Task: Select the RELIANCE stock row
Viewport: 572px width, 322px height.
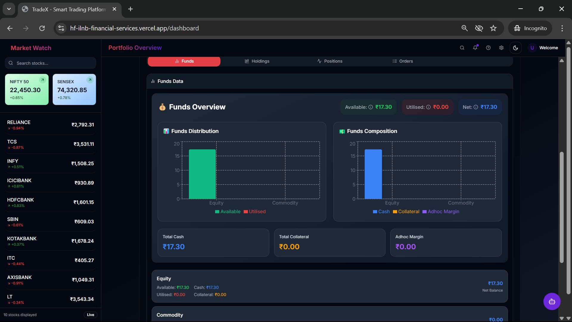Action: pyautogui.click(x=50, y=125)
